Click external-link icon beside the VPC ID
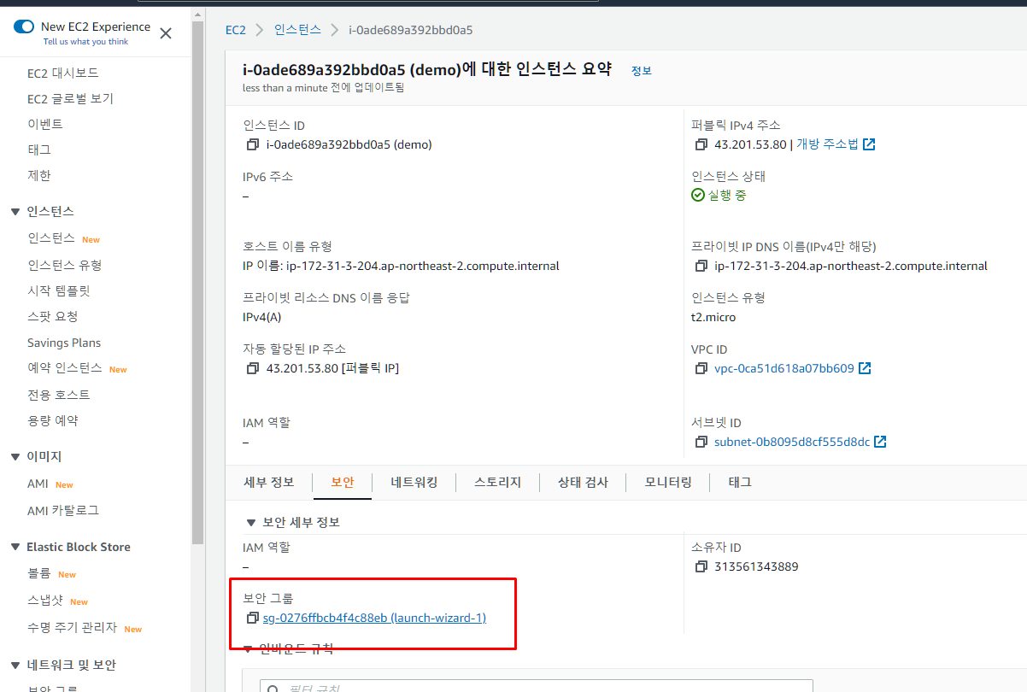Image resolution: width=1027 pixels, height=692 pixels. coord(865,368)
